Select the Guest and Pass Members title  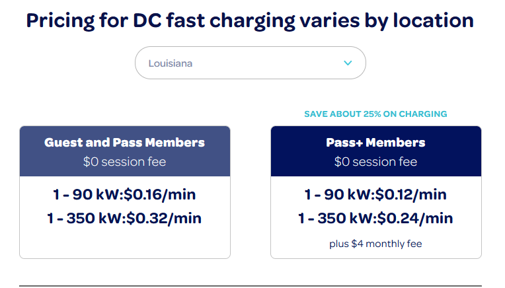pyautogui.click(x=124, y=143)
